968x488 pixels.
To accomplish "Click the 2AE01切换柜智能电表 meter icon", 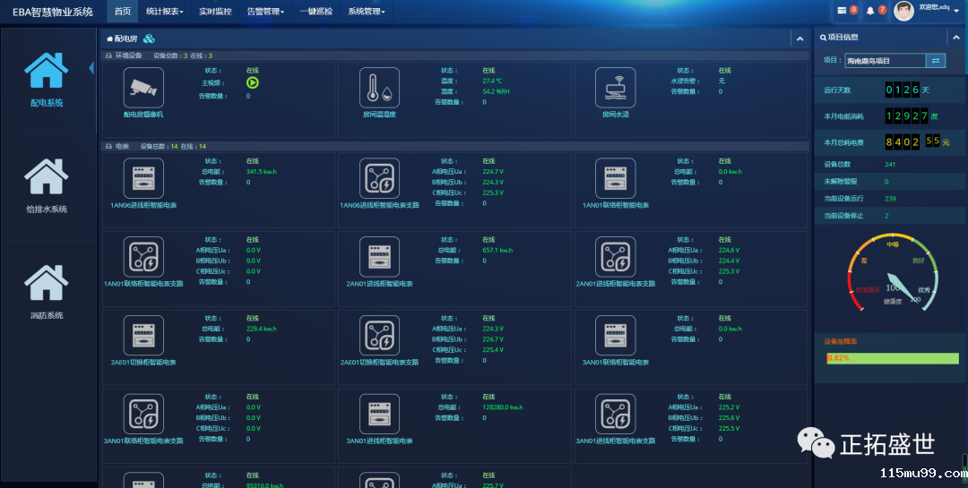I will pos(143,336).
